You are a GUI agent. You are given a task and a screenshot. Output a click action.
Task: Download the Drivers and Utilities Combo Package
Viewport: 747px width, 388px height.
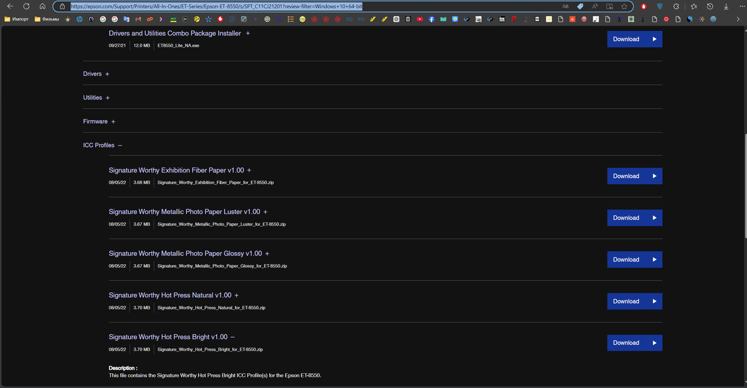coord(634,39)
